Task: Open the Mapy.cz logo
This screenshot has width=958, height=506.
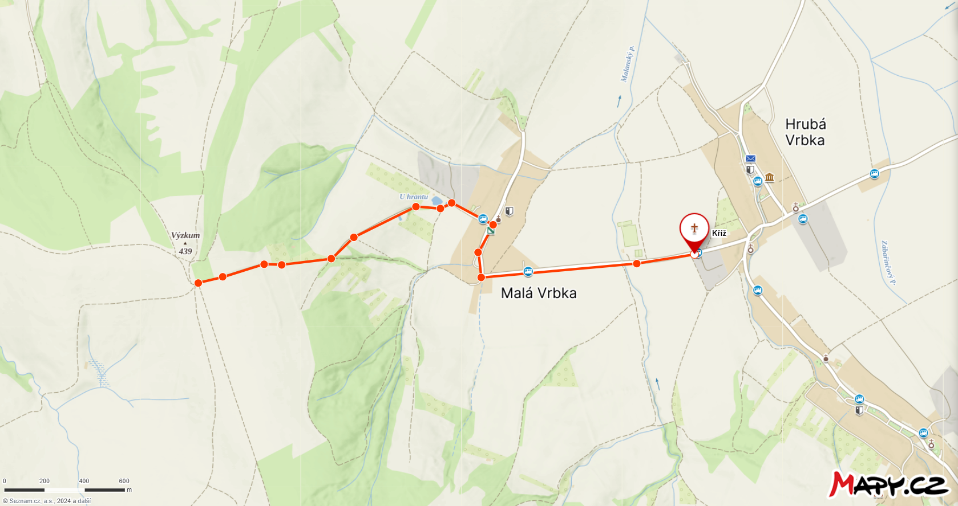Action: [x=889, y=484]
